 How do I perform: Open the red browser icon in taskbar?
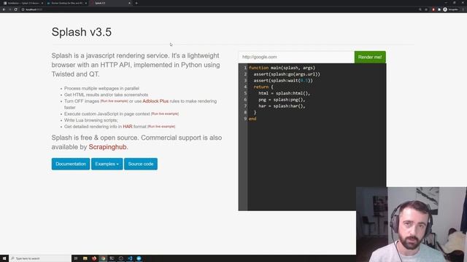coord(94,258)
